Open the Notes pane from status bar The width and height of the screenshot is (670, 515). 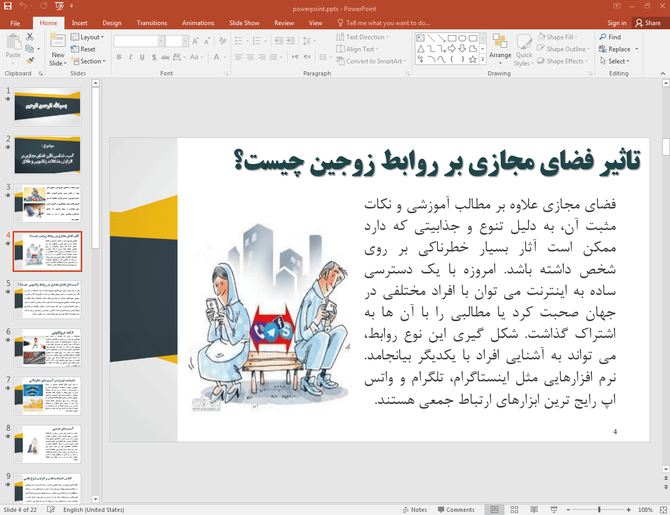click(415, 510)
